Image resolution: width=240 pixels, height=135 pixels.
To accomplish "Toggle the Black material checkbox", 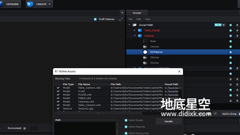I will pos(230,41).
